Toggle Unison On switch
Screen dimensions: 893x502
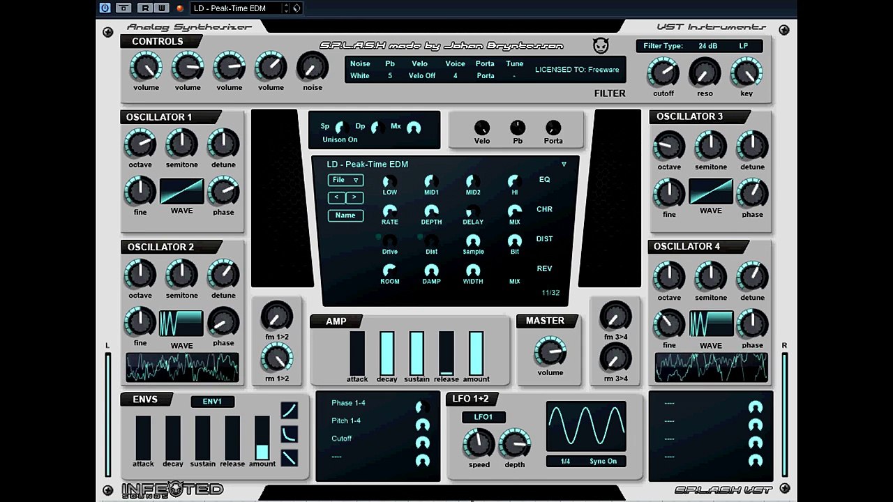340,139
